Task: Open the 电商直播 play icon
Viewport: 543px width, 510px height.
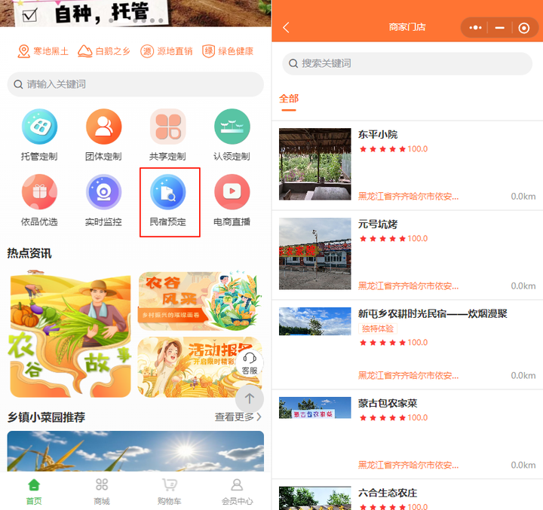Action: coord(232,192)
